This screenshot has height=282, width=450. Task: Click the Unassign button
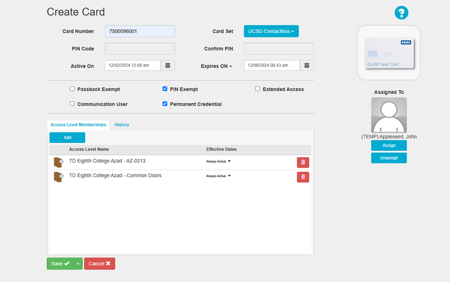[389, 158]
